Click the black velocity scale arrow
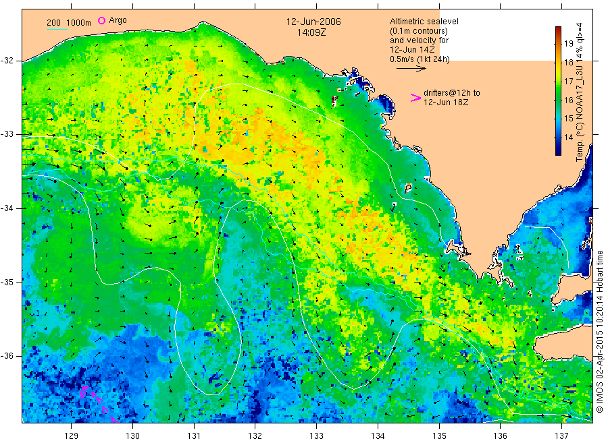 [x=411, y=69]
